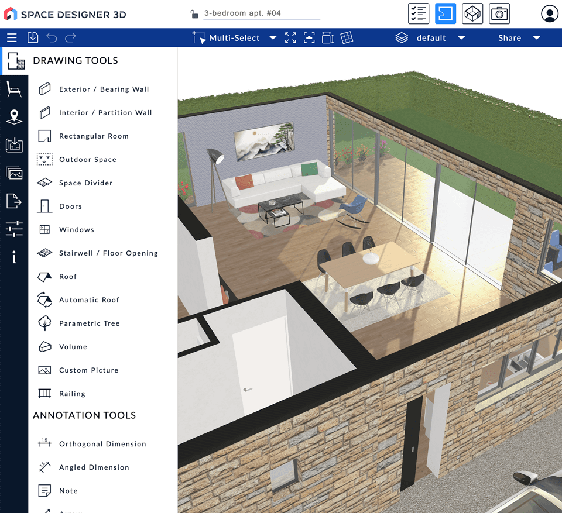Screen dimensions: 562x513
Task: Expand the Share dropdown menu
Action: [537, 38]
